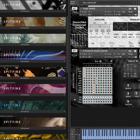Click the EQ 3 effect icon in FX

coord(102,43)
